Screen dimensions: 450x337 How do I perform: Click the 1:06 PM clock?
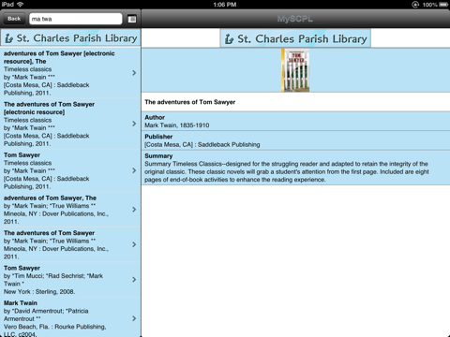click(225, 5)
